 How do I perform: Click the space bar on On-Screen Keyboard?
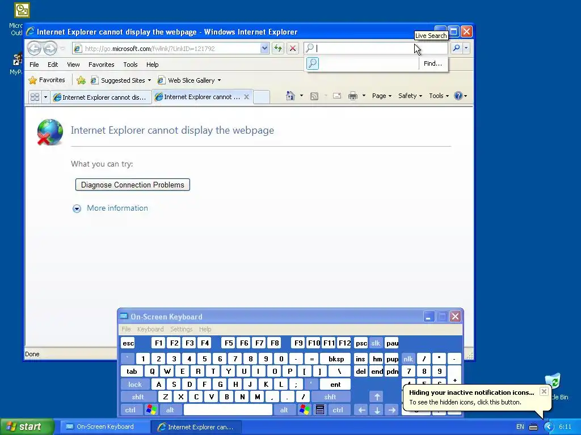tap(228, 410)
